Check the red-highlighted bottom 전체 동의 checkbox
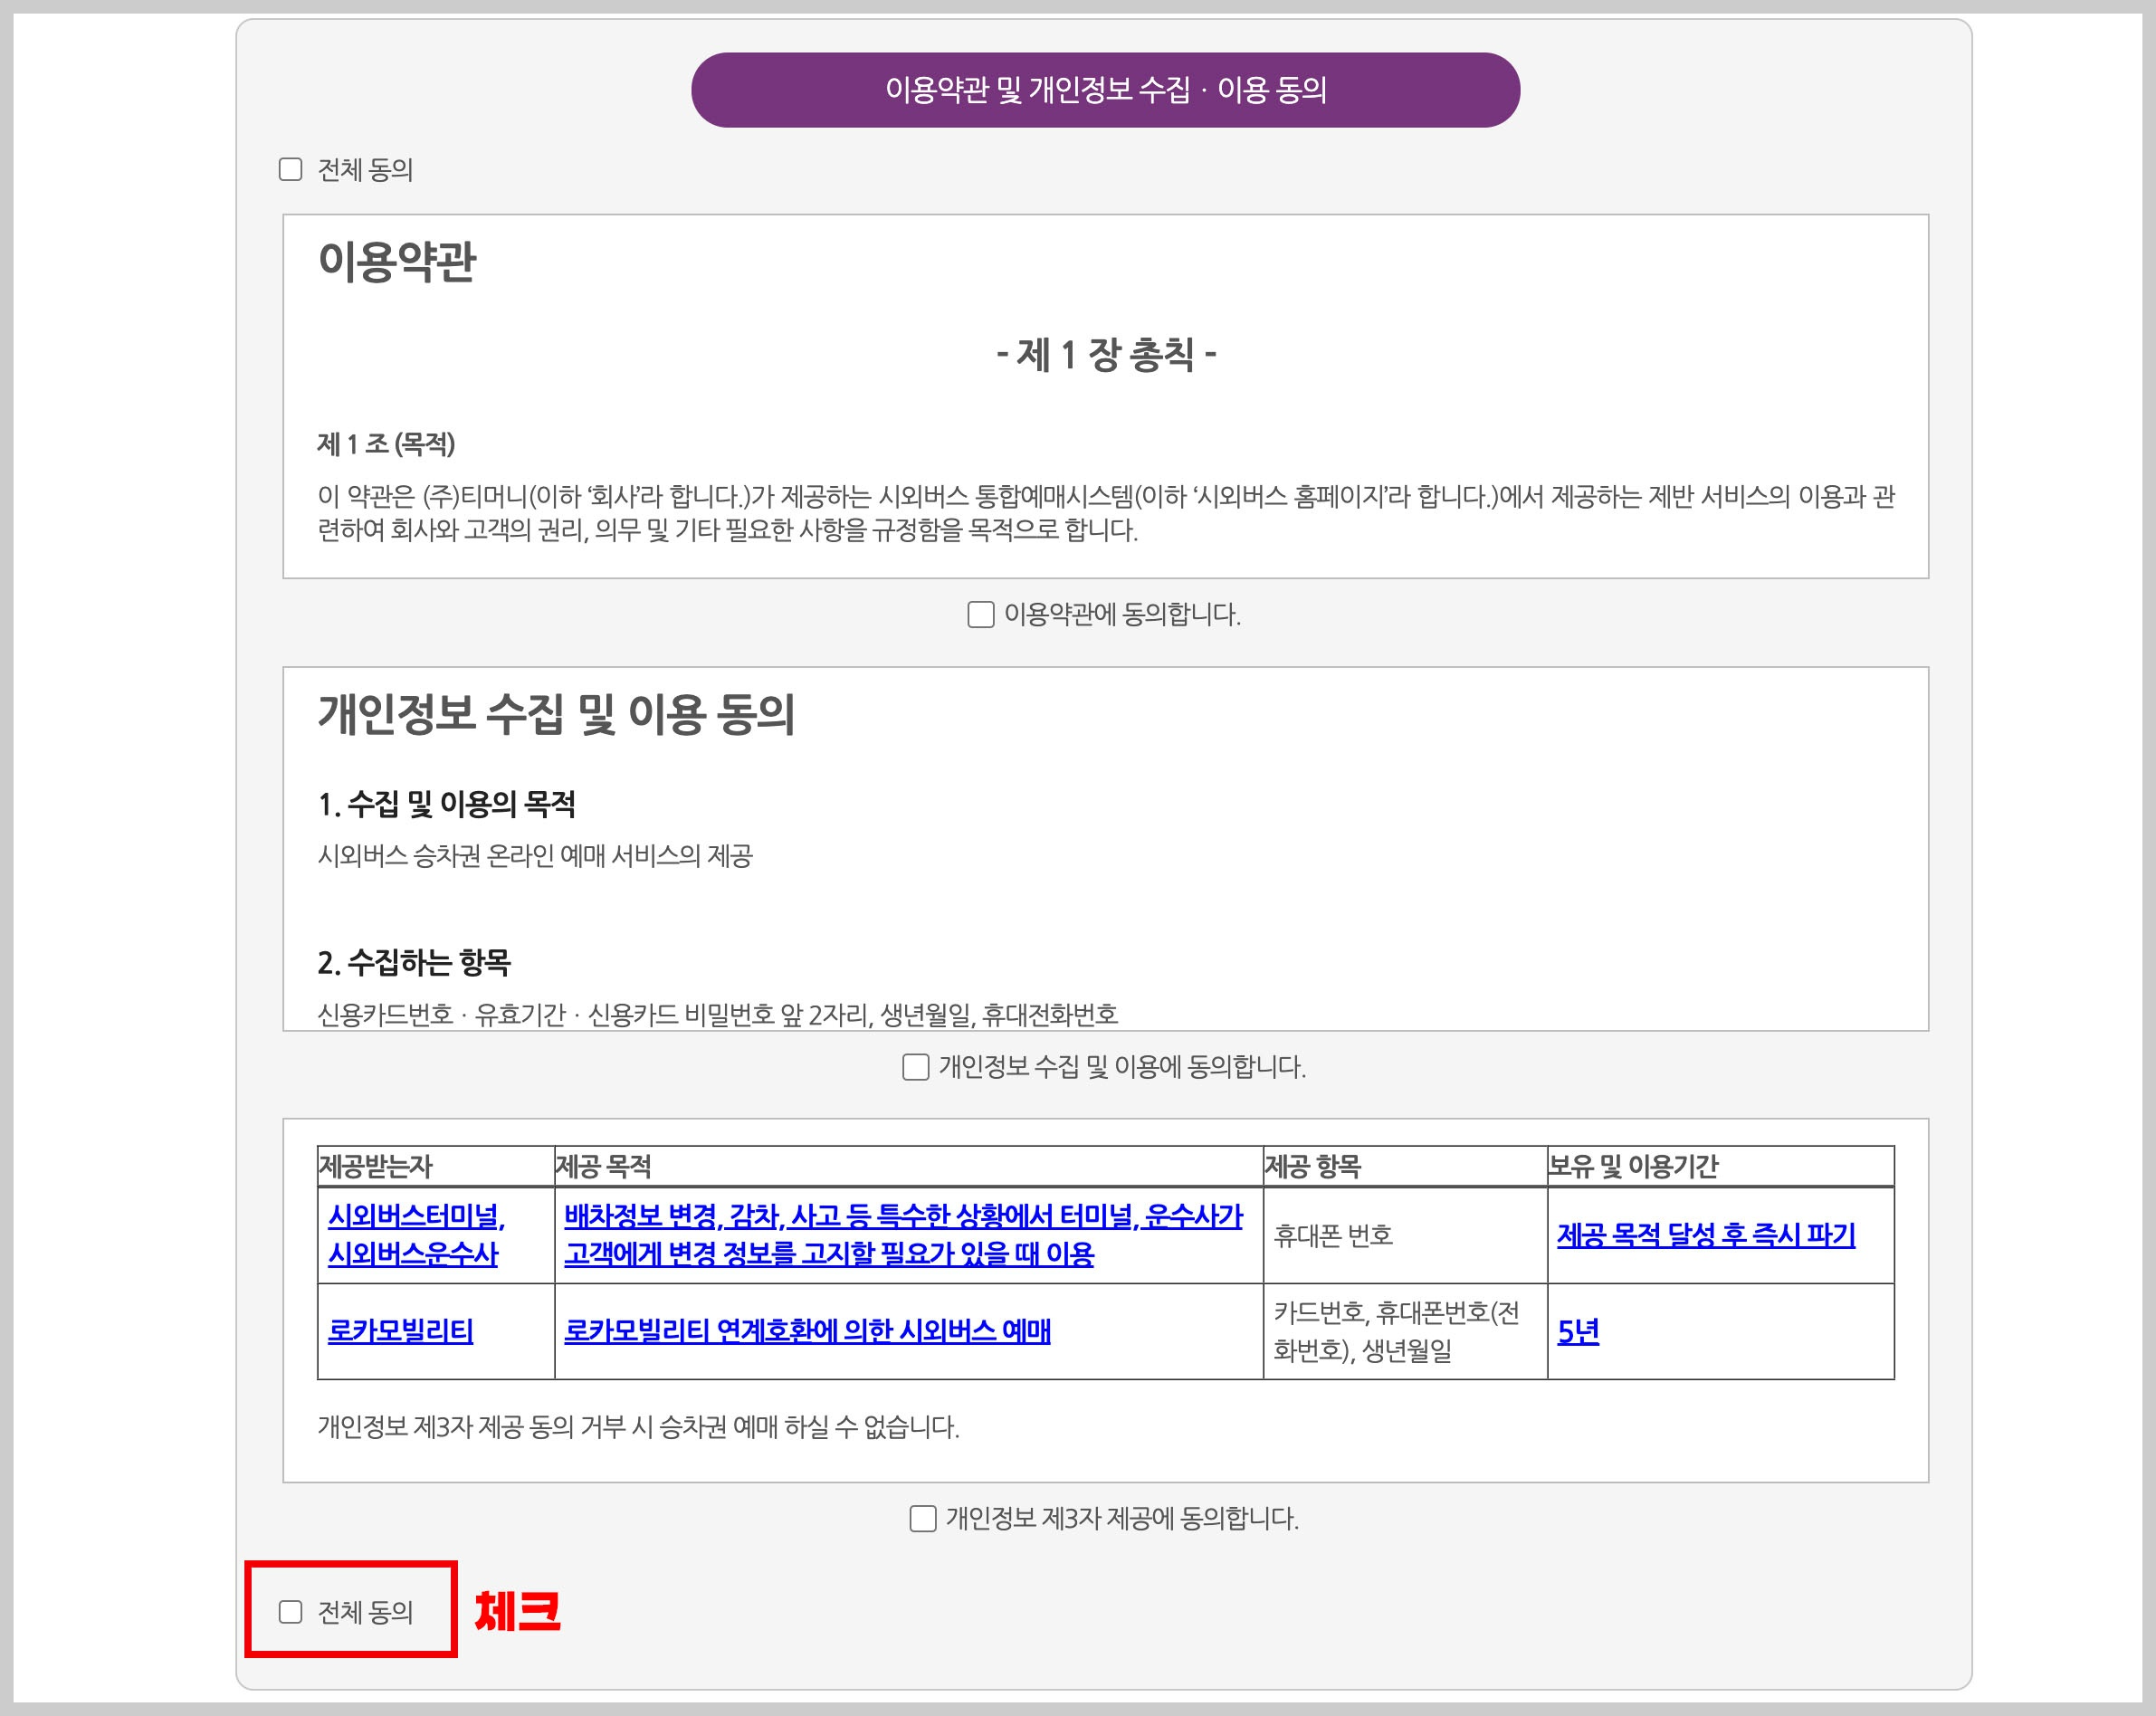The height and width of the screenshot is (1716, 2156). coord(291,1610)
